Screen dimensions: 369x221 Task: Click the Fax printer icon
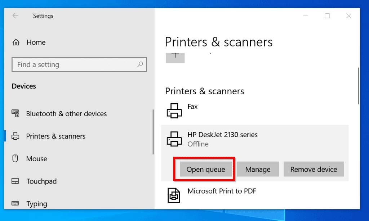coord(174,111)
